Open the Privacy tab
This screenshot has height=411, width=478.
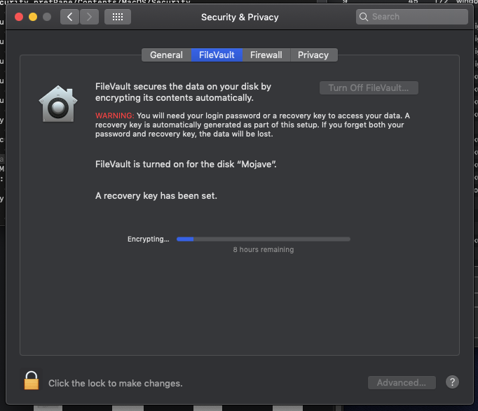(x=313, y=55)
